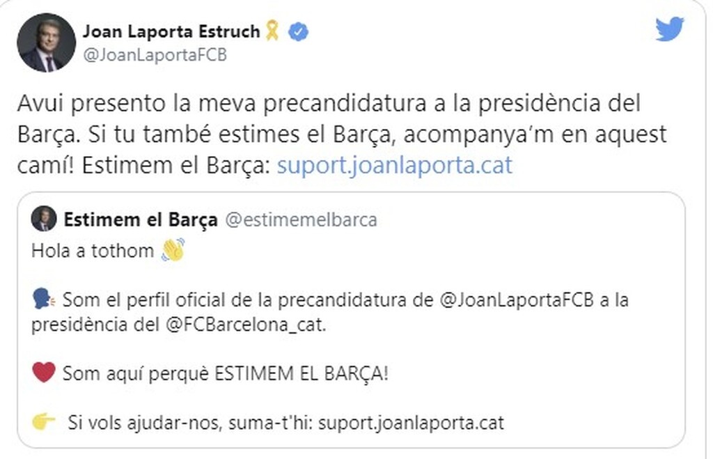The width and height of the screenshot is (713, 459).
Task: Click the Twitter bird logo
Action: click(669, 29)
